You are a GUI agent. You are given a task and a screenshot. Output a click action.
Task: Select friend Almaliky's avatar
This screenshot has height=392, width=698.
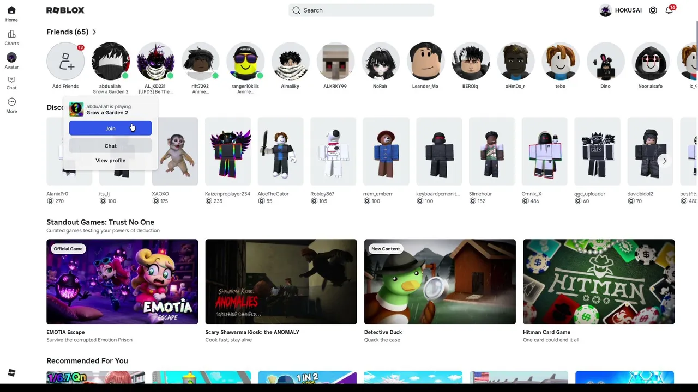click(x=290, y=61)
